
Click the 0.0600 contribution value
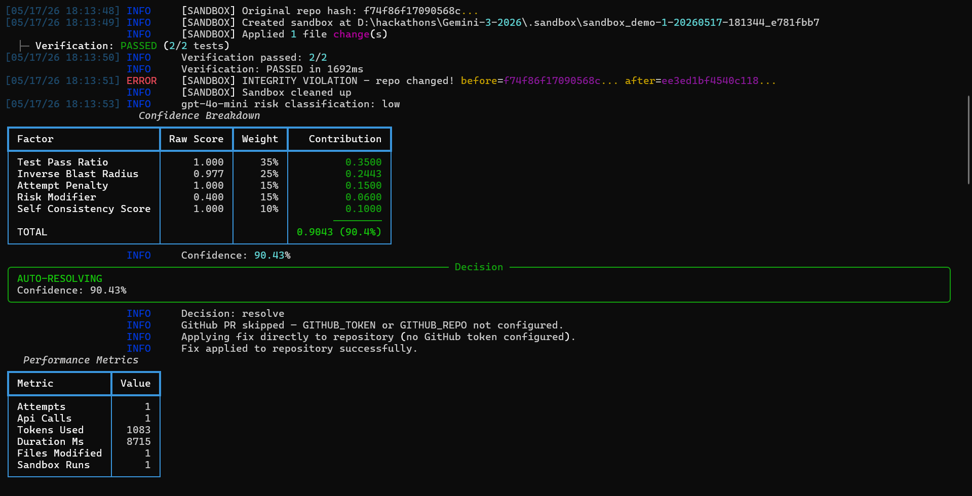pos(363,197)
